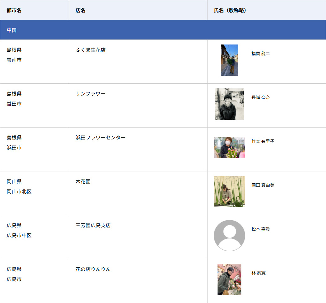Open the photo next to 林 泰寛
The width and height of the screenshot is (326, 303).
coord(229,279)
